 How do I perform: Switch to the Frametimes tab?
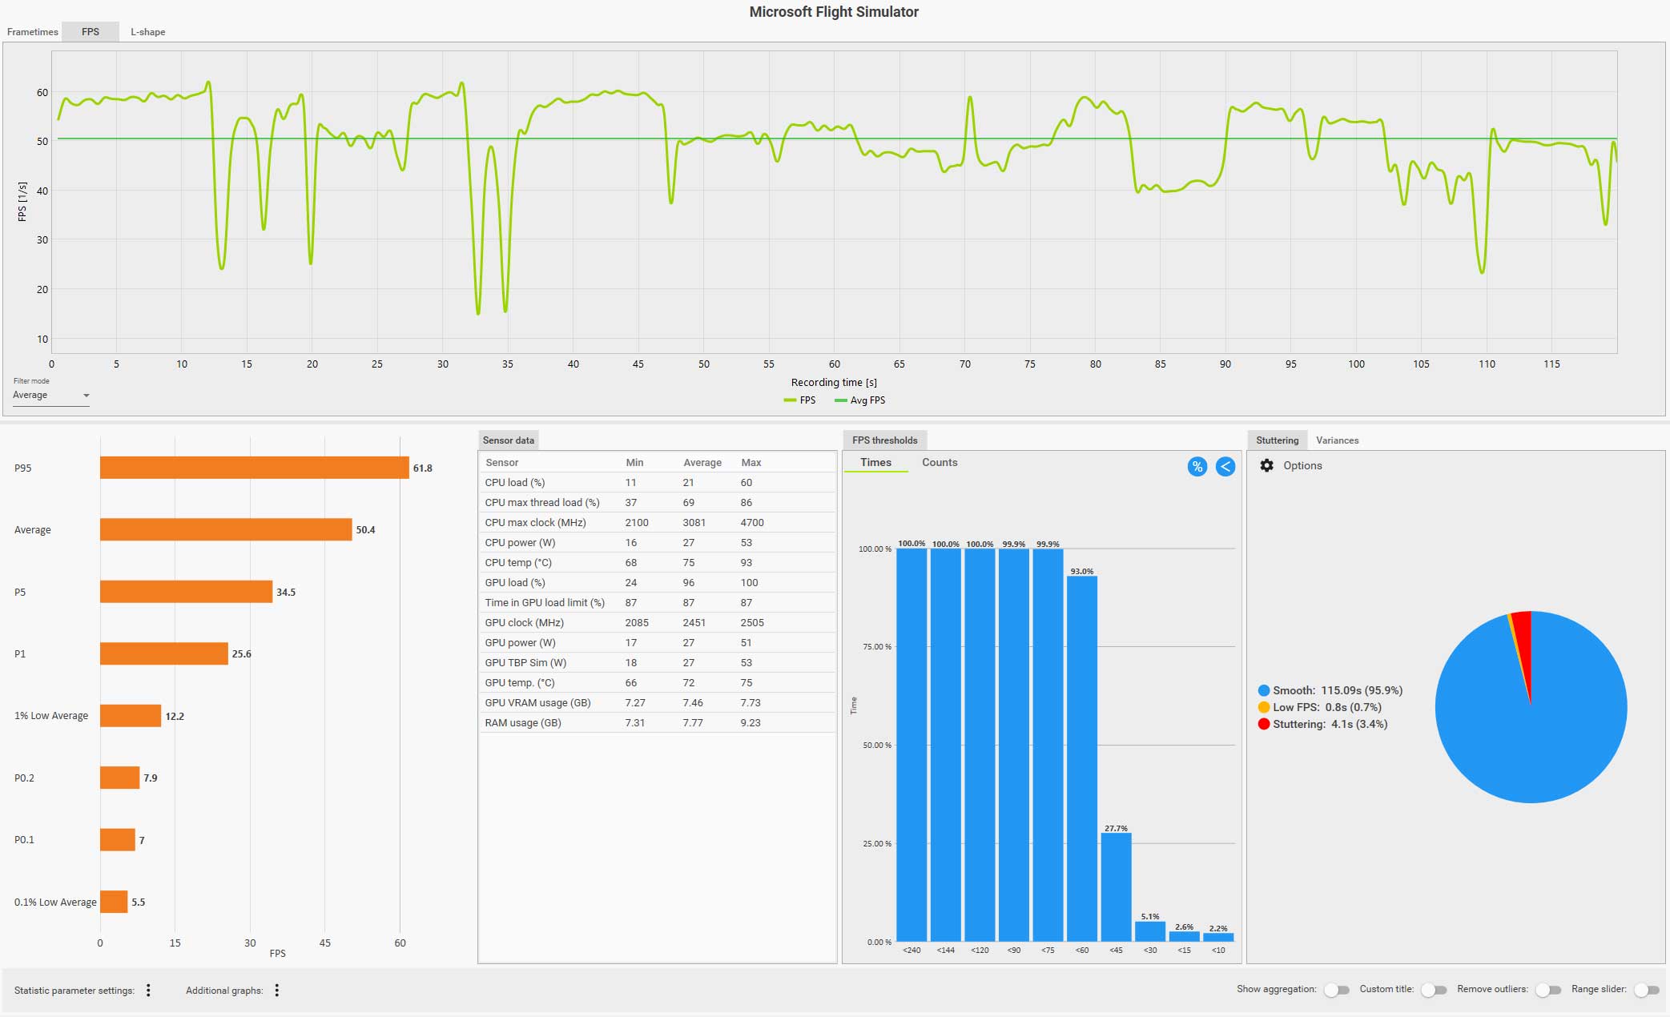33,32
